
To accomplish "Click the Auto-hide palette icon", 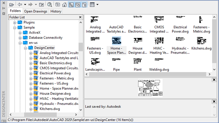I will pyautogui.click(x=4, y=8).
